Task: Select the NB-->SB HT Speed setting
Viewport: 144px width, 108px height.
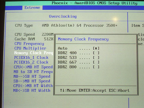Action: coord(32,76)
